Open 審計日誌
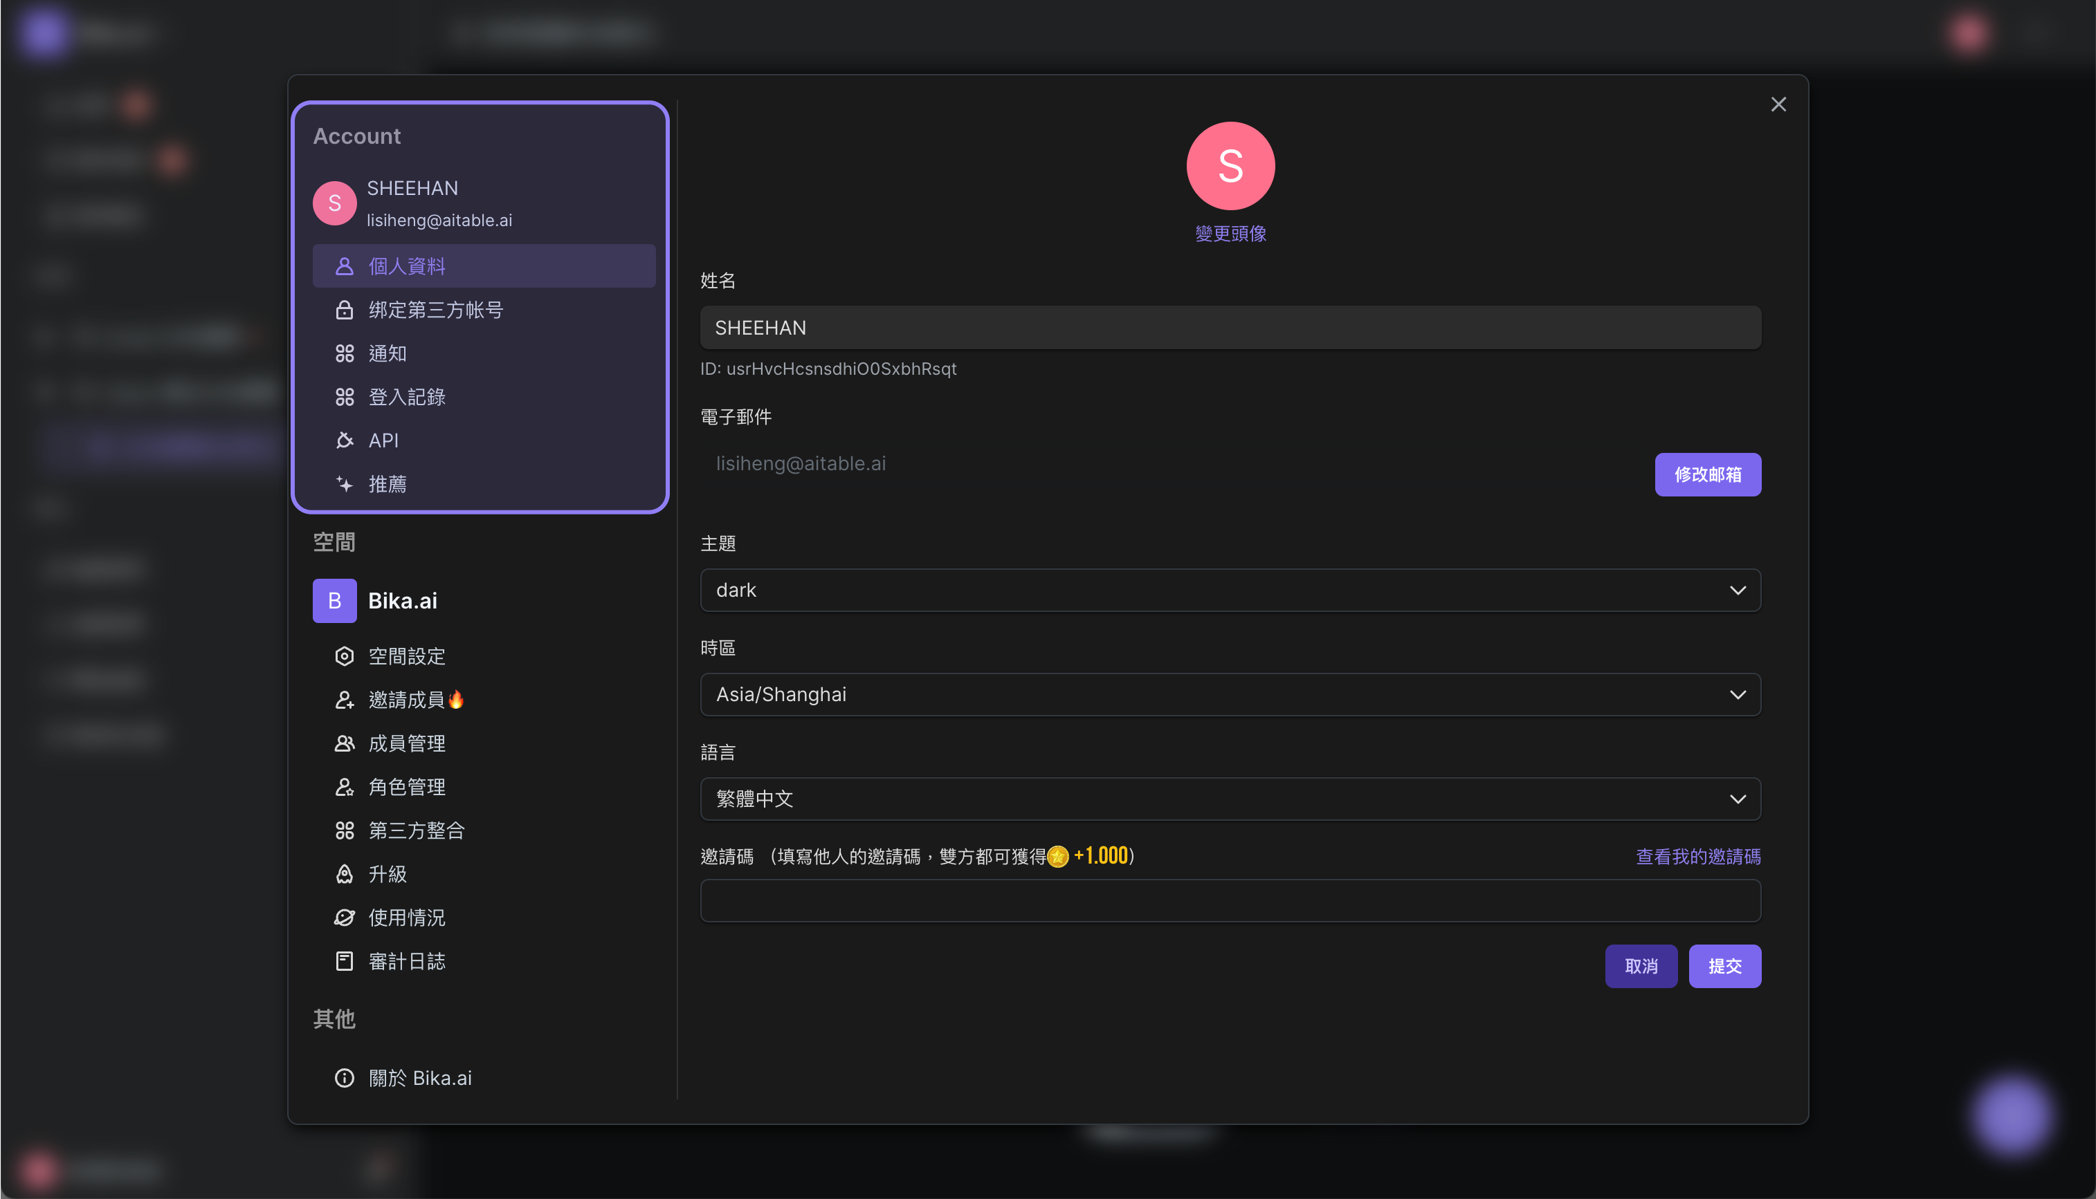Viewport: 2096px width, 1199px height. [x=484, y=961]
